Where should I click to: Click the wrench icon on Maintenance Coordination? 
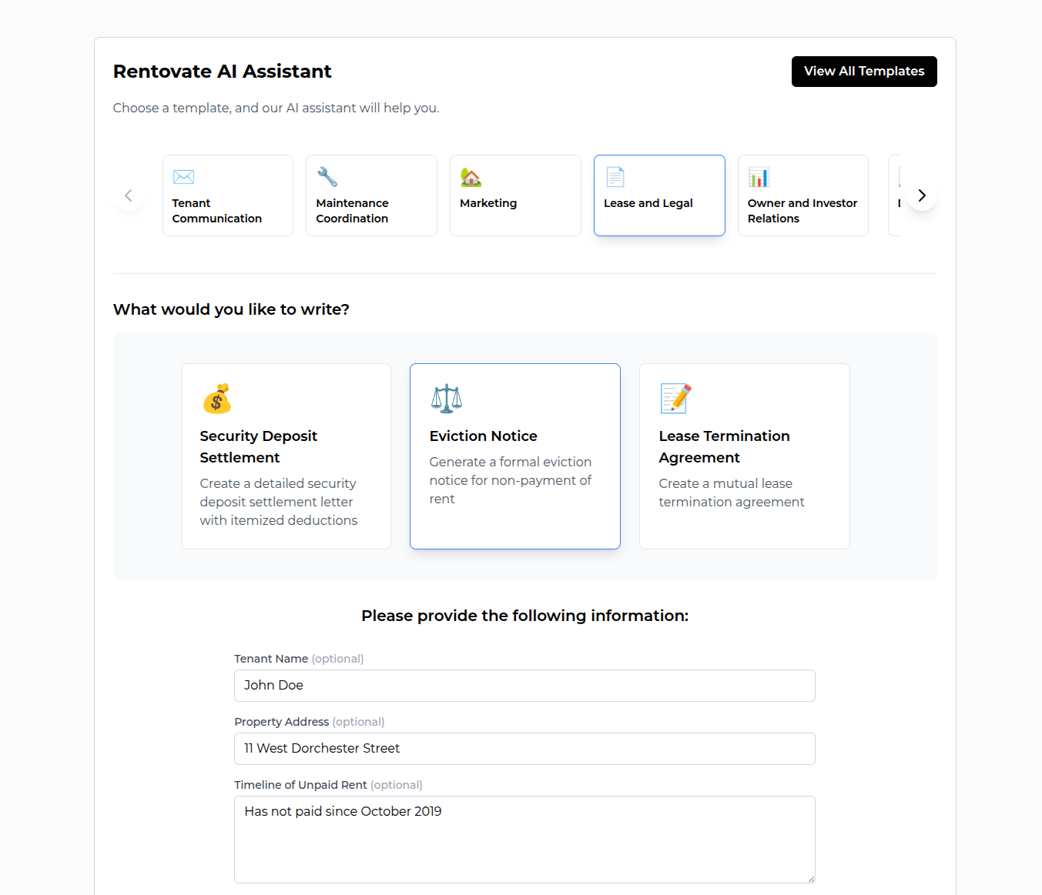point(327,177)
